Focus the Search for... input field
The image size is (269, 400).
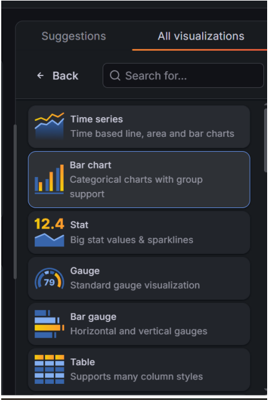click(x=183, y=76)
